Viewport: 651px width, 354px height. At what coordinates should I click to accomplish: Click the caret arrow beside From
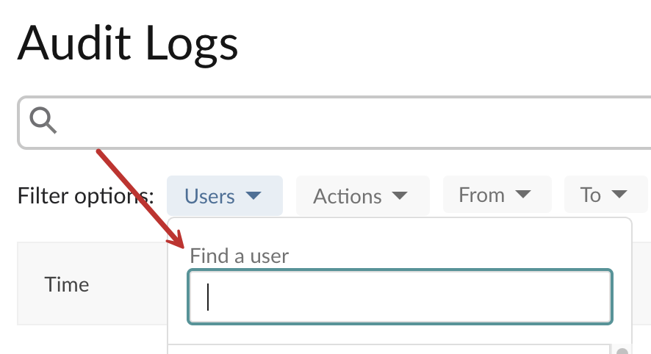coord(522,194)
